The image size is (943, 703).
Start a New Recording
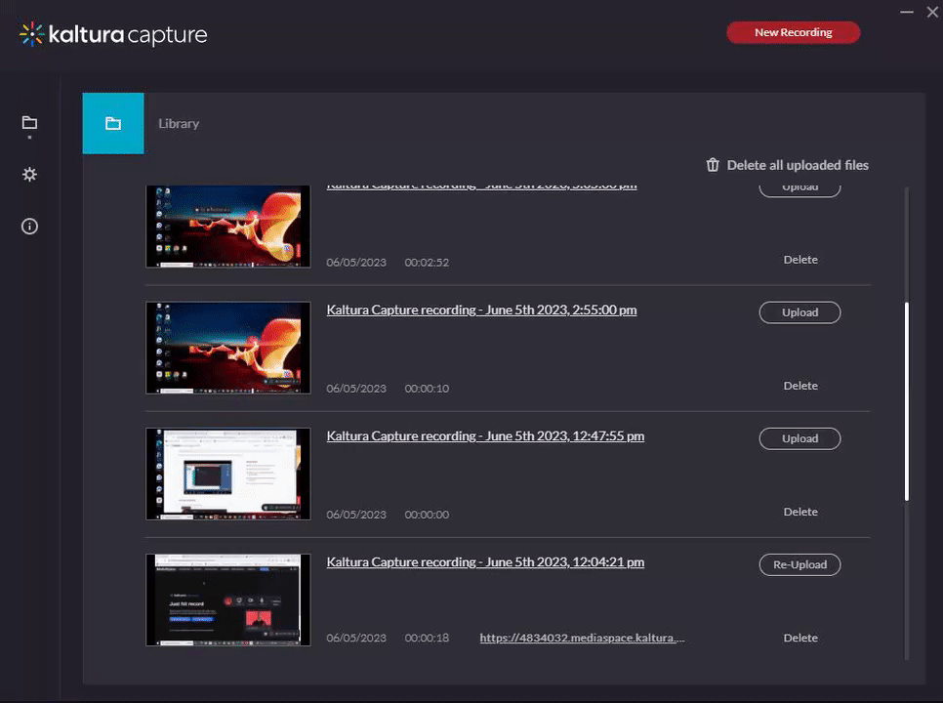793,32
